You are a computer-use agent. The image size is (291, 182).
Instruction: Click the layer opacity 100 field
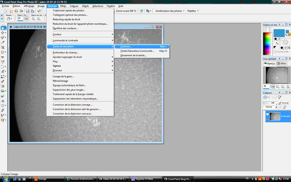(x=270, y=103)
